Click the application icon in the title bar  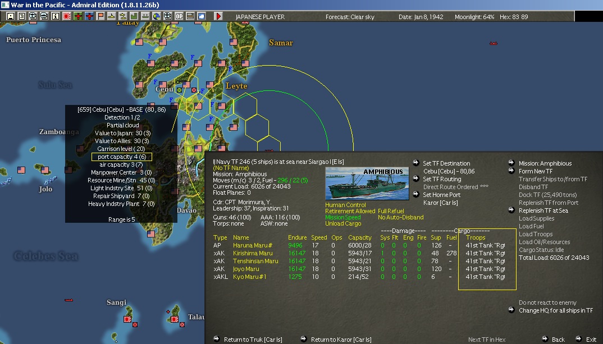5,4
